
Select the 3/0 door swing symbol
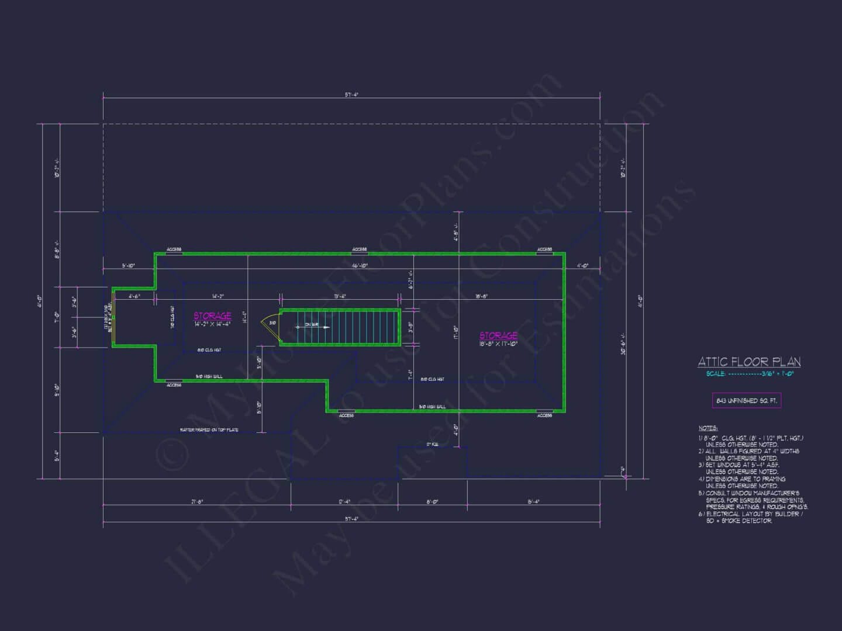tap(270, 328)
